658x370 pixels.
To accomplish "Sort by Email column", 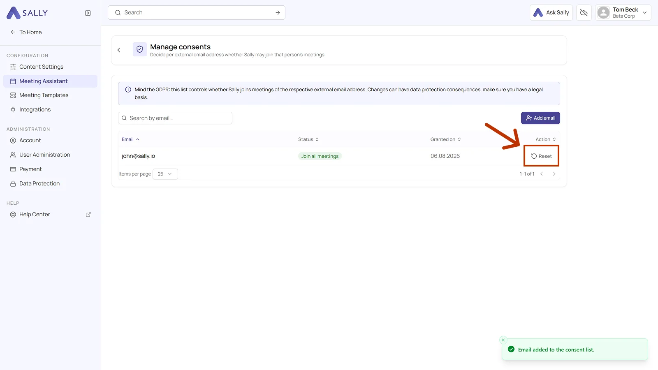I will point(130,139).
